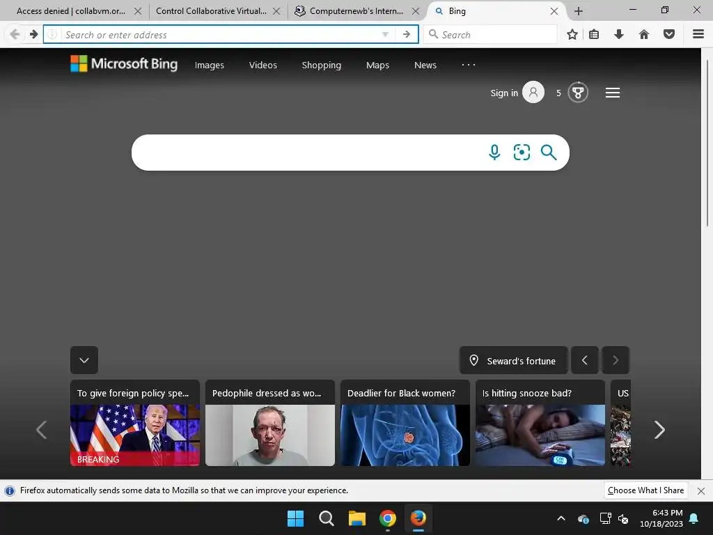Open Microsoft Rewards medal icon

(x=578, y=93)
